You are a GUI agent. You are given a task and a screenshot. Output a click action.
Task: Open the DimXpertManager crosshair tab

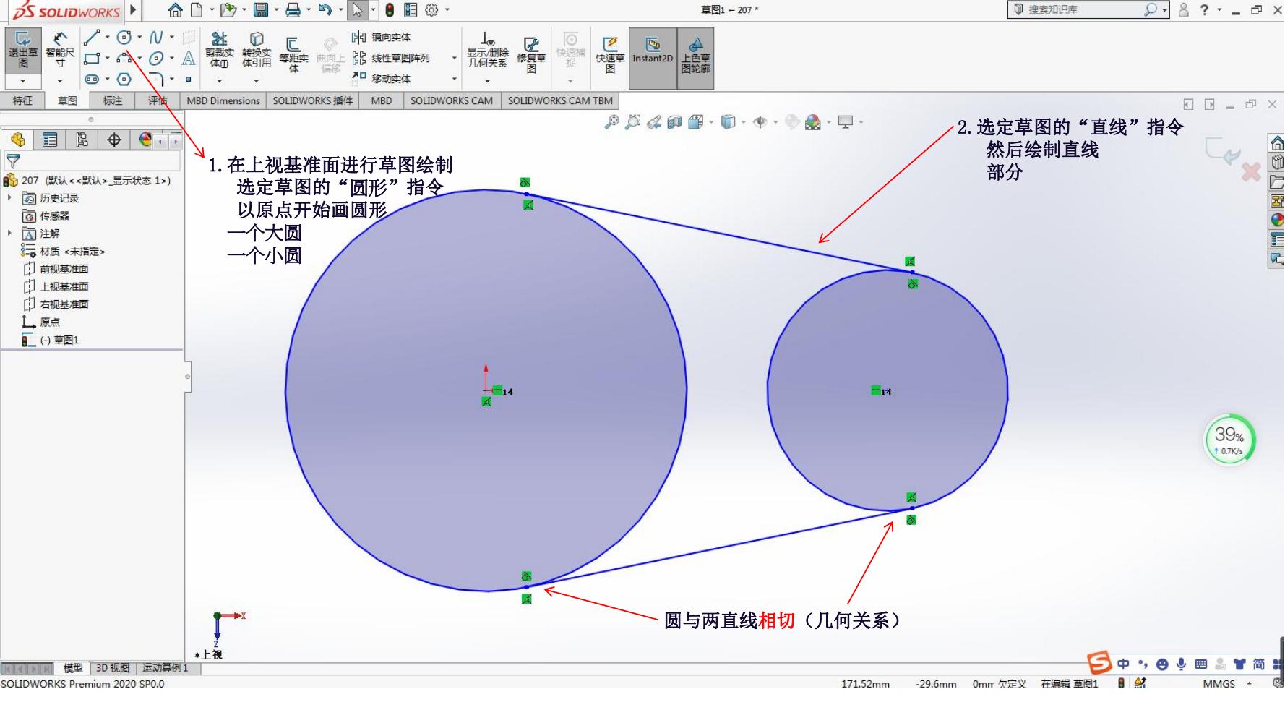(x=114, y=140)
